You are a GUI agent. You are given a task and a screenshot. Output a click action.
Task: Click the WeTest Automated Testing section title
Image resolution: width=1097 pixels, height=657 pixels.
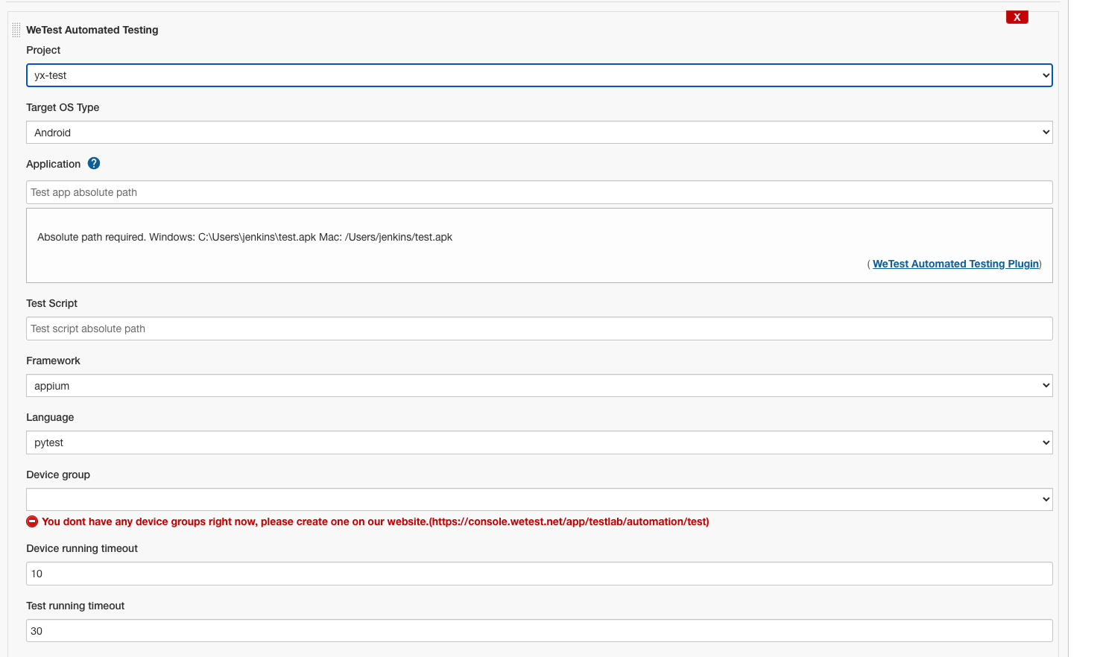point(92,30)
